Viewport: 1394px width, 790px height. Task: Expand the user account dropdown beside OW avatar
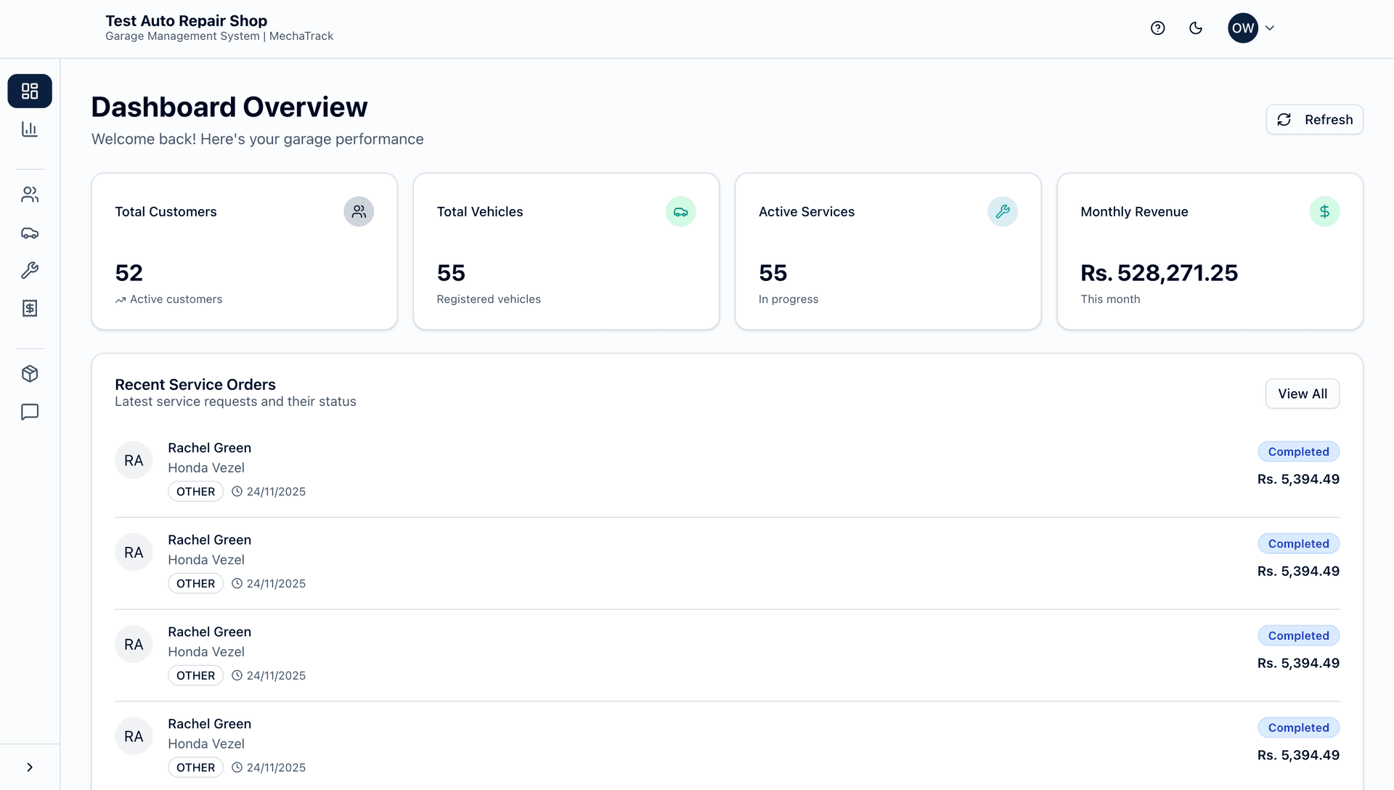pos(1271,28)
